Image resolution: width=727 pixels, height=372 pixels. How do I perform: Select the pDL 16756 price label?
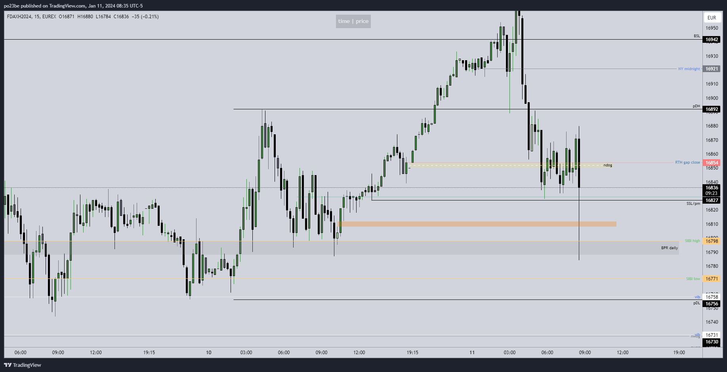tap(712, 304)
